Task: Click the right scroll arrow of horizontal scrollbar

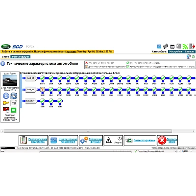Action: point(194,131)
